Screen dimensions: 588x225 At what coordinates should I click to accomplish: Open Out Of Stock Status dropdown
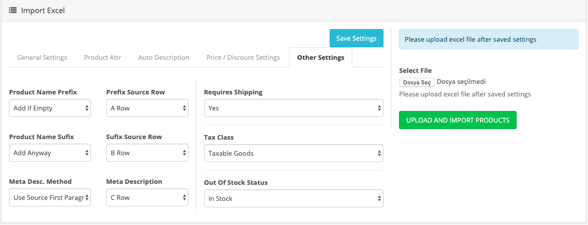point(293,198)
